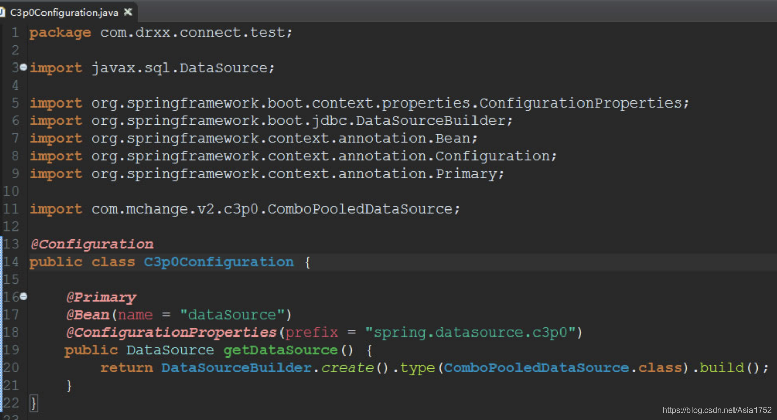
Task: Close the C3p0Configuration.java tab
Action: 128,12
